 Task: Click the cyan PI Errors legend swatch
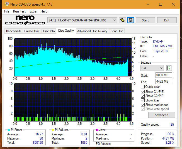[x=9, y=130]
